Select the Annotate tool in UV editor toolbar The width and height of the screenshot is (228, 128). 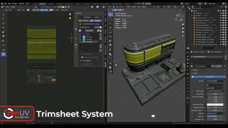click(x=3, y=41)
